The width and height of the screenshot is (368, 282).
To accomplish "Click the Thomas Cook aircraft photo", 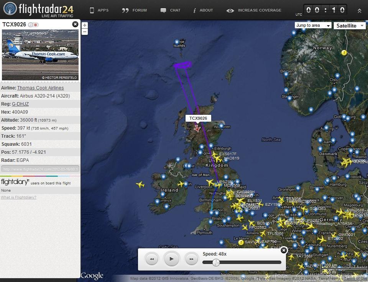I will [x=40, y=55].
